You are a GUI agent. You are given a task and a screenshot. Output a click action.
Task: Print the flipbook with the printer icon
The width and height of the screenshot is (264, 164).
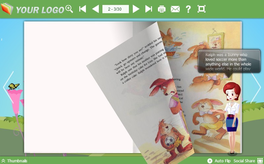(162, 9)
